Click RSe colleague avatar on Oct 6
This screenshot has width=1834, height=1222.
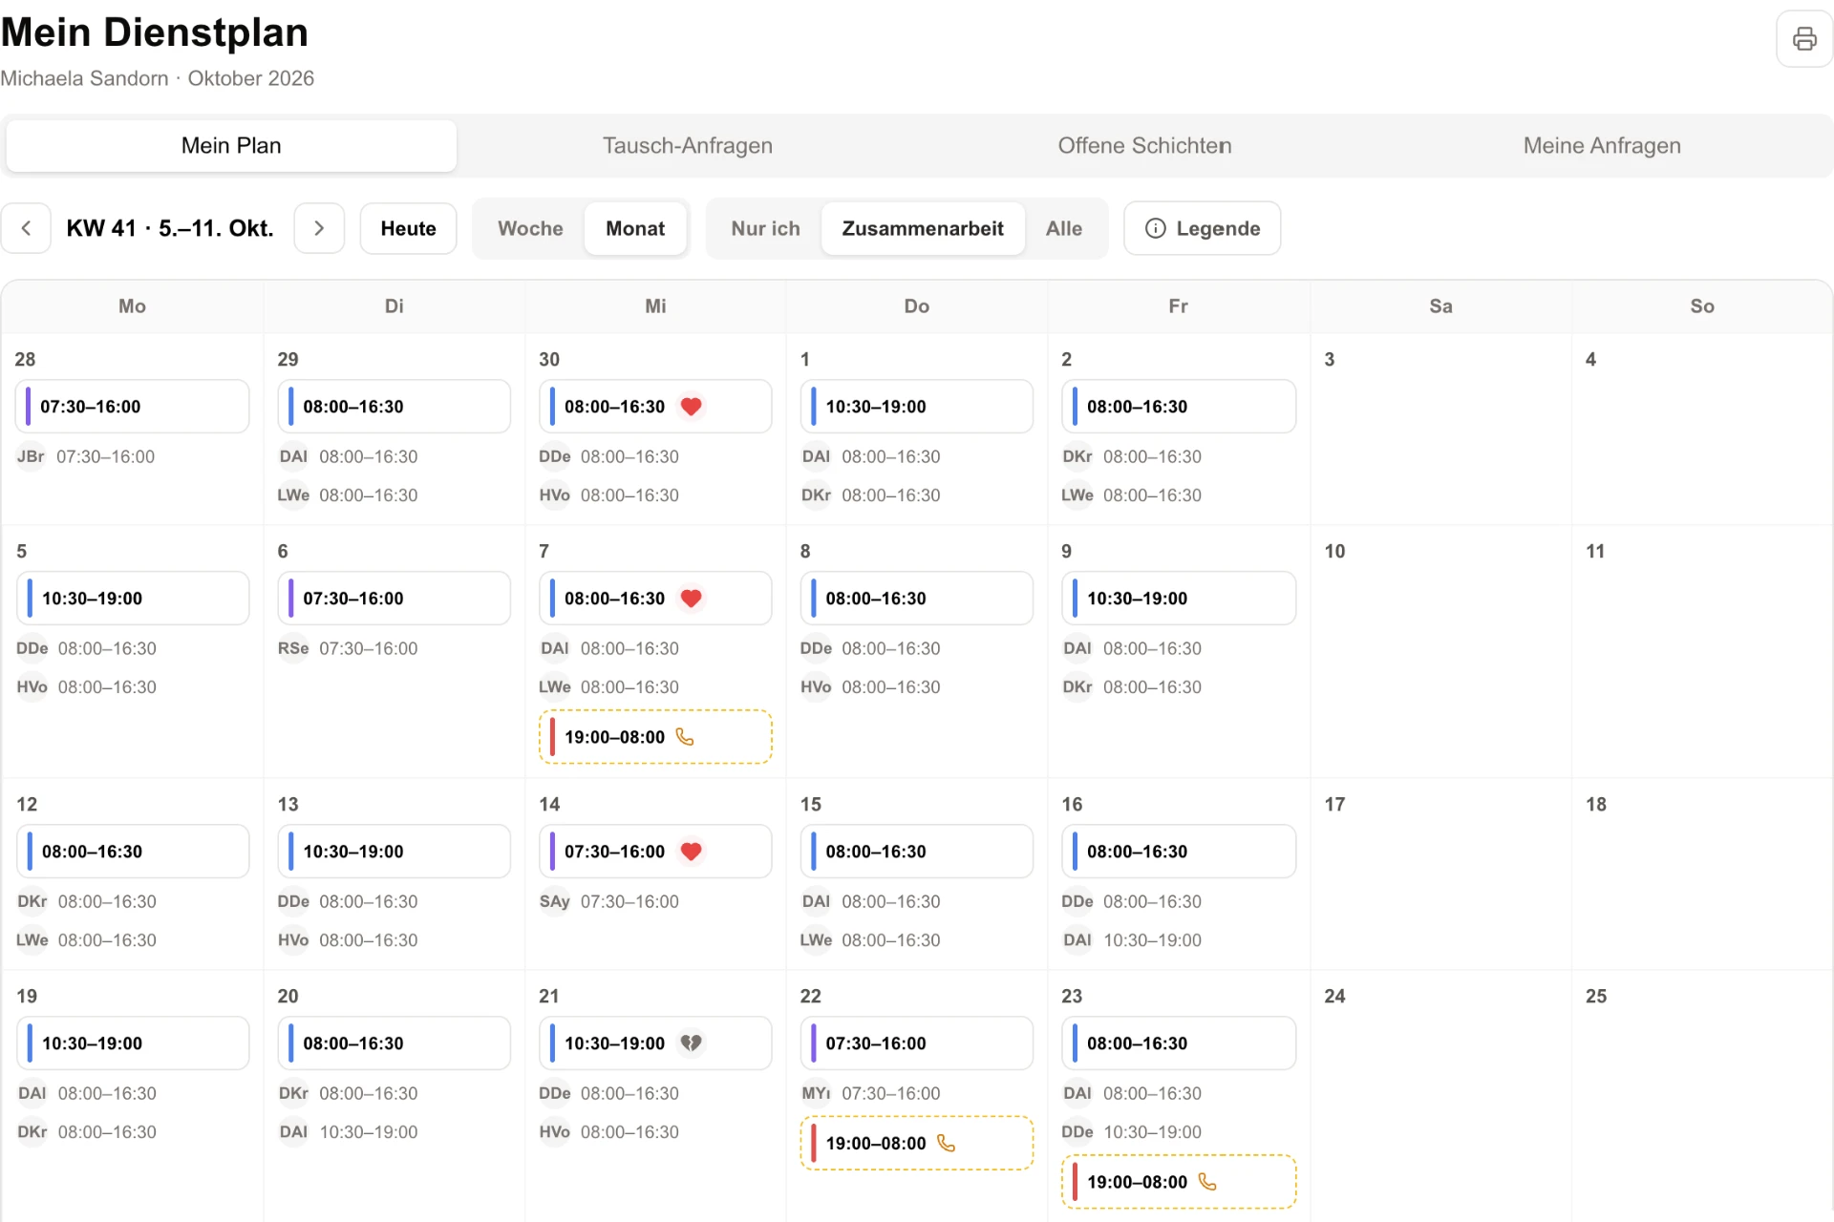tap(292, 649)
